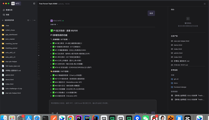
Task: Open Finder from the dock
Action: click(4, 118)
